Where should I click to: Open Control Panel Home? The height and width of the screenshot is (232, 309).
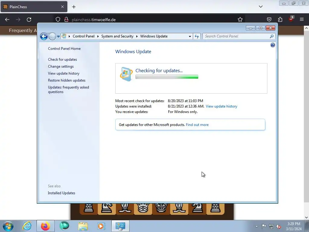(64, 49)
